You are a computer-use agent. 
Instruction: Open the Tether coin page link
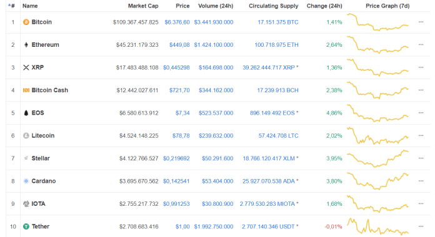pos(41,226)
